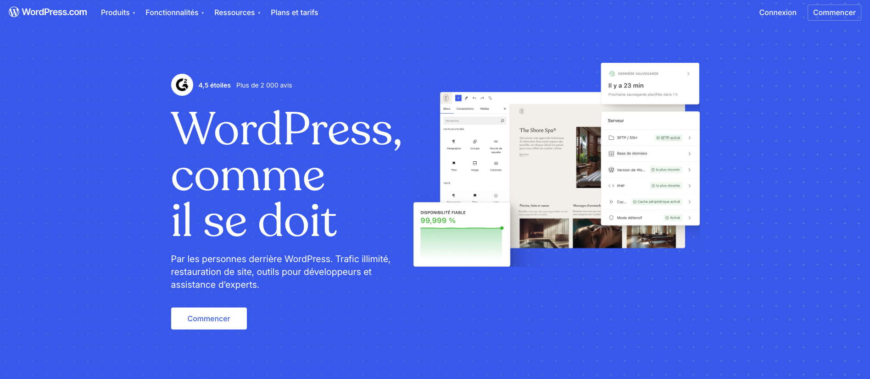870x379 pixels.
Task: Open the Fonctionnalités dropdown menu
Action: (175, 13)
